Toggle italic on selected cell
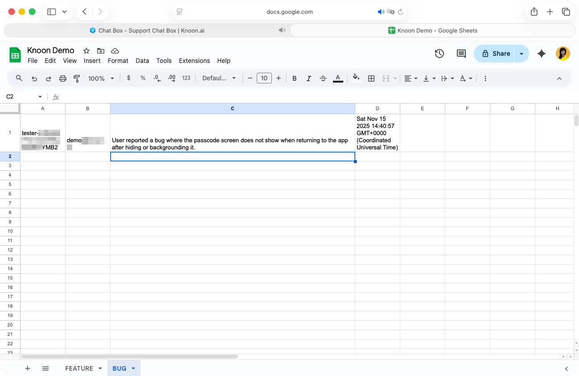The height and width of the screenshot is (376, 579). 308,78
